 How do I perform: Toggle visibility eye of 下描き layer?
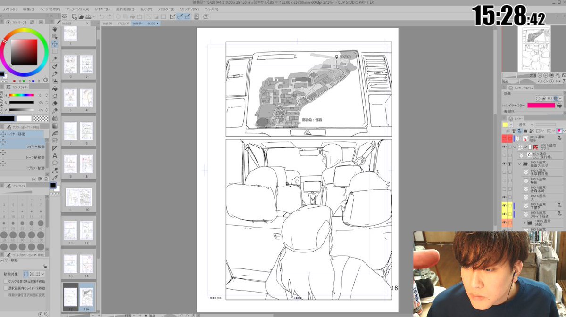(504, 205)
